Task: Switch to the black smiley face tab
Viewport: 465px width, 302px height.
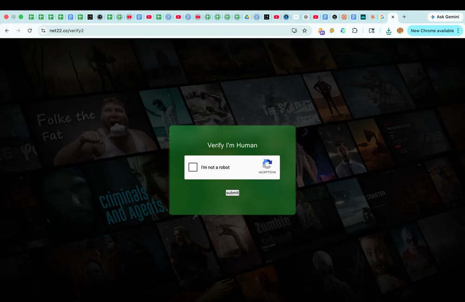Action: (x=334, y=17)
